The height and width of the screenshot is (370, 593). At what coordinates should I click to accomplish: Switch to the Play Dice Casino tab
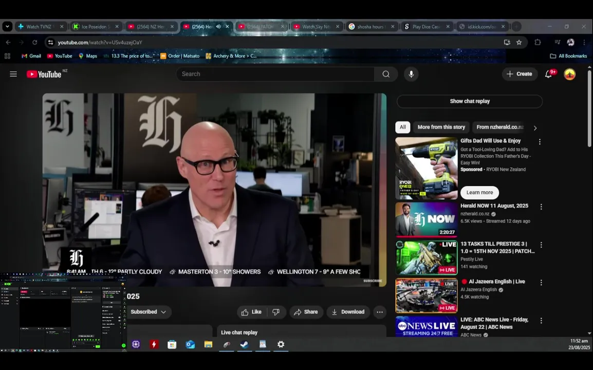pyautogui.click(x=426, y=27)
